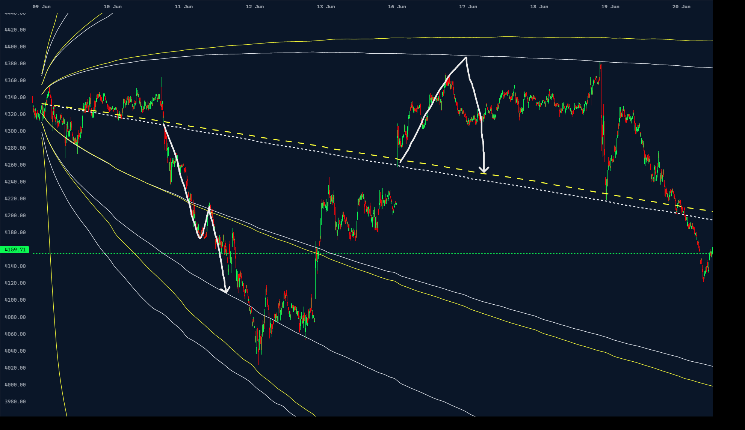Click the 4080.00 price axis label

coord(15,317)
